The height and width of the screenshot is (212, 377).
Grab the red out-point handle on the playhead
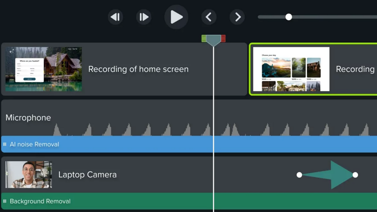tap(223, 39)
